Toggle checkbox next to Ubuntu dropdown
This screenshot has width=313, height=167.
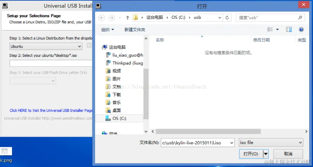coord(89,45)
